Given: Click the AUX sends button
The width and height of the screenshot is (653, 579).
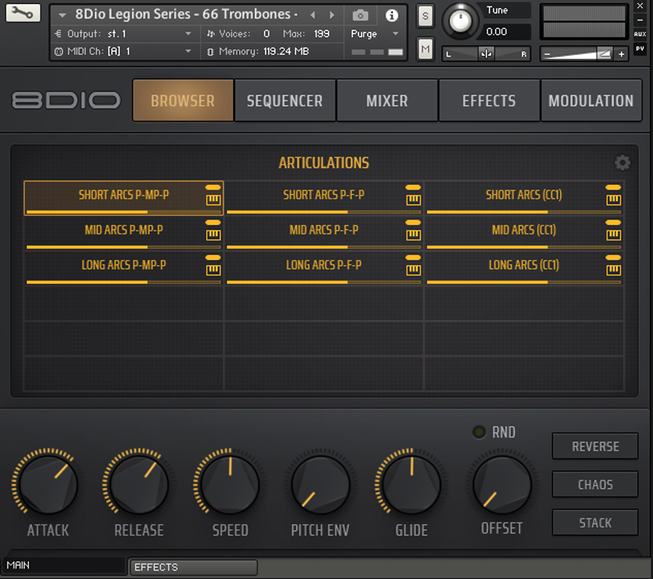Looking at the screenshot, I should (x=640, y=34).
